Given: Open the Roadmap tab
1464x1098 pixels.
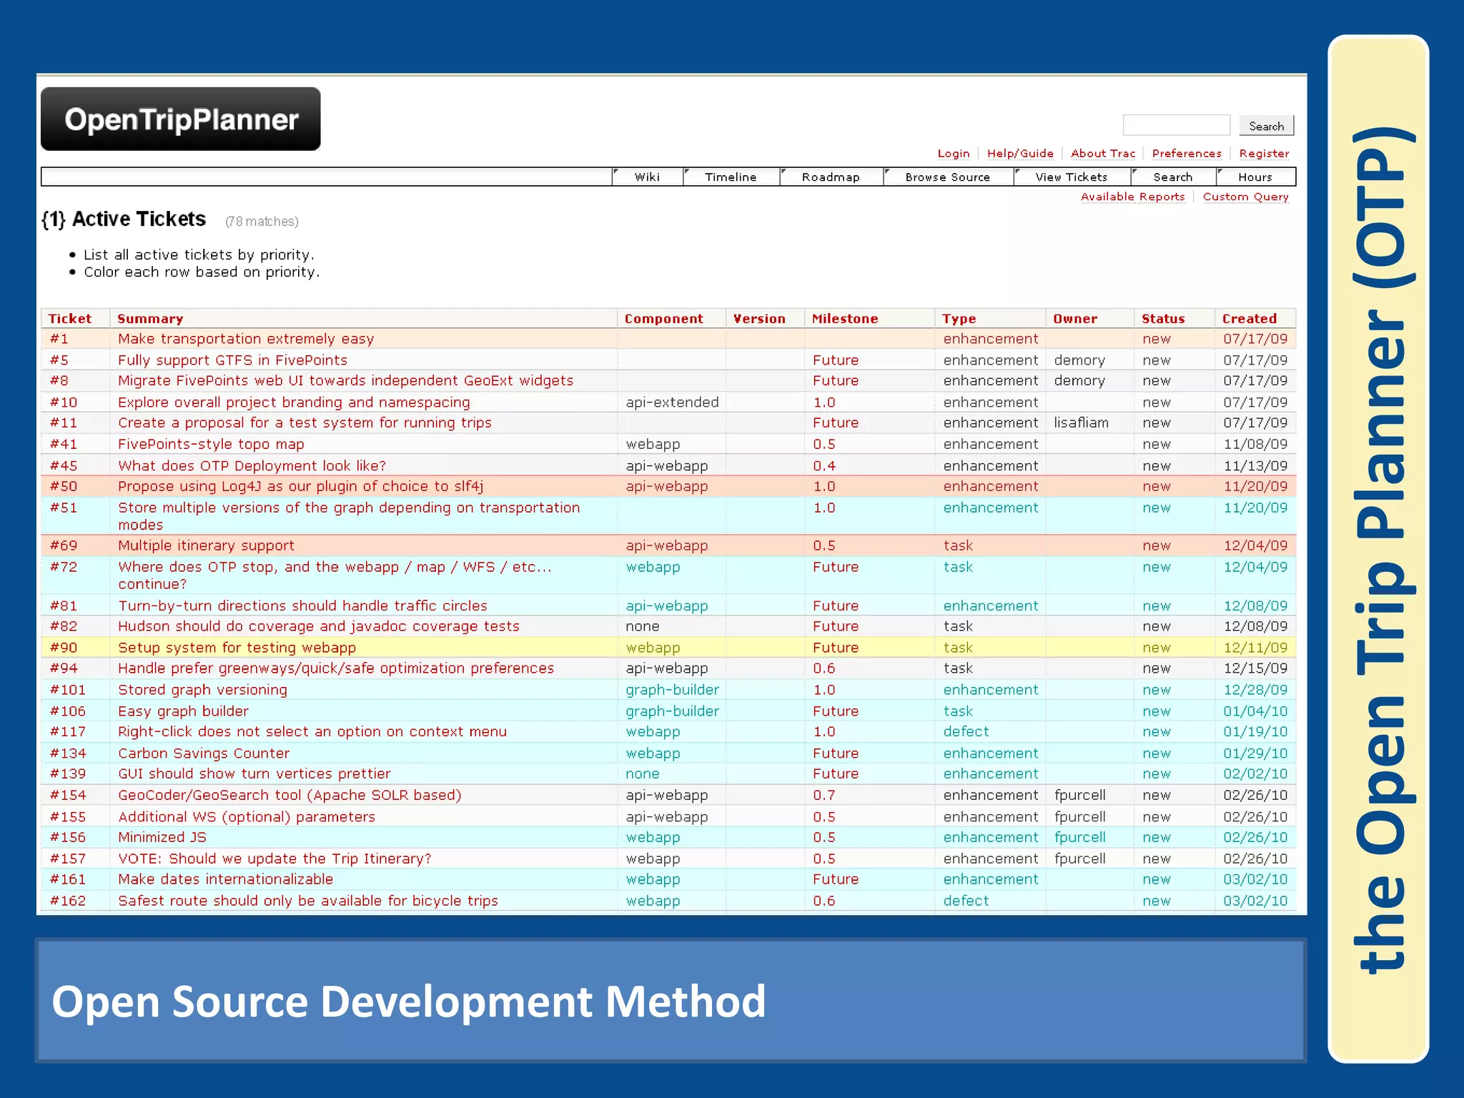Looking at the screenshot, I should tap(830, 177).
